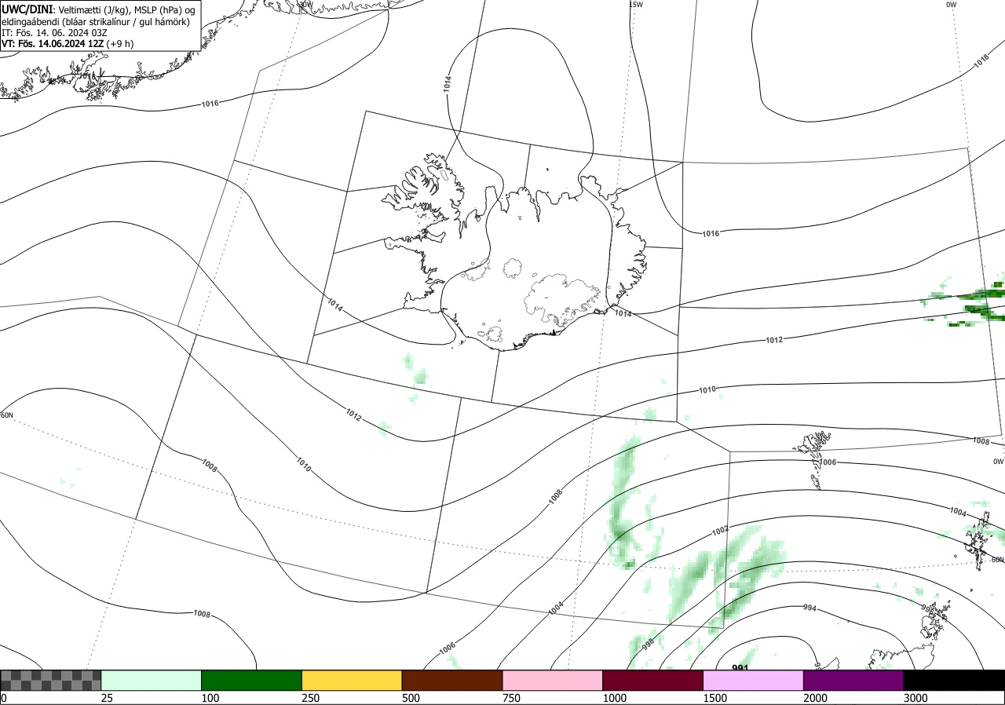Click the legend value "1500"
This screenshot has width=1005, height=705.
pos(714,698)
